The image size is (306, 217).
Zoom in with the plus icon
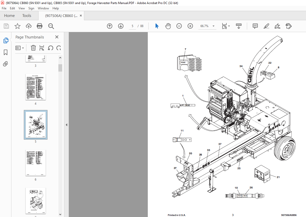point(190,26)
